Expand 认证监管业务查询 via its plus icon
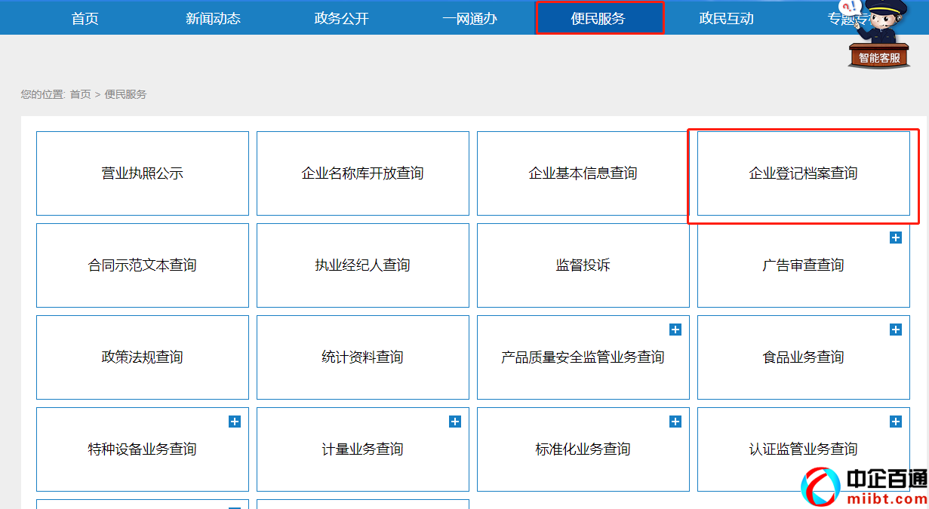 [895, 422]
